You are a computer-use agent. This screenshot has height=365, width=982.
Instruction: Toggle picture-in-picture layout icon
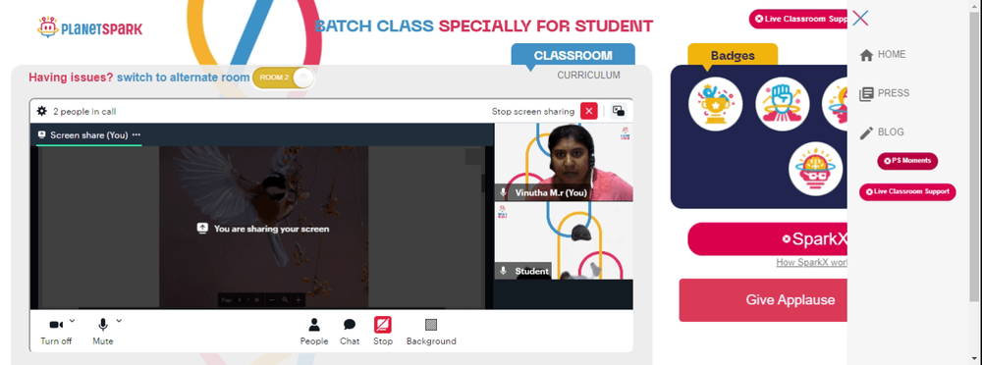click(619, 111)
